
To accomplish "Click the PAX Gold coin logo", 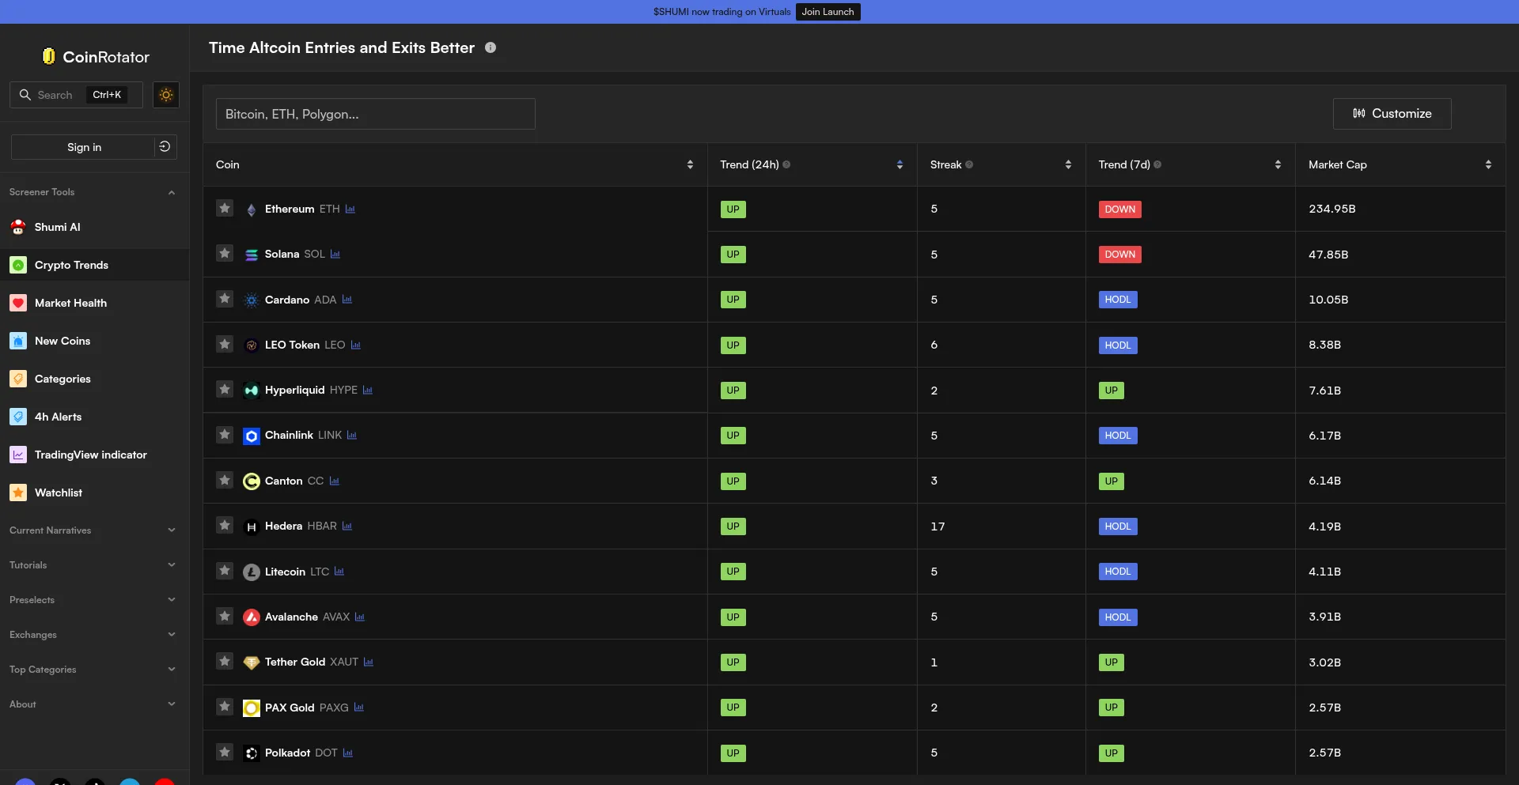I will tap(252, 708).
